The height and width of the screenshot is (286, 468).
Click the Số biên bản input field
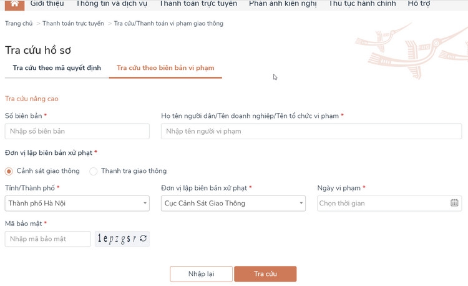pyautogui.click(x=77, y=131)
